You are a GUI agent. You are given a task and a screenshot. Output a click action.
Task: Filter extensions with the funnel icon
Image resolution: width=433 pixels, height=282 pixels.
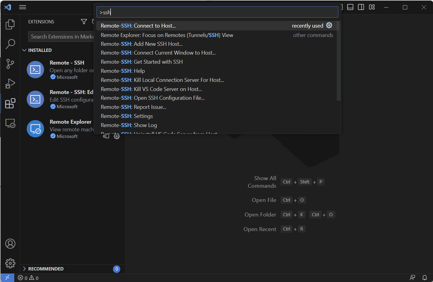coord(84,22)
